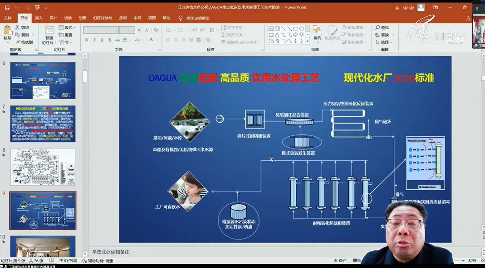This screenshot has height=268, width=485.
Task: Apply text shadow (S) formatting
Action: pos(110,40)
